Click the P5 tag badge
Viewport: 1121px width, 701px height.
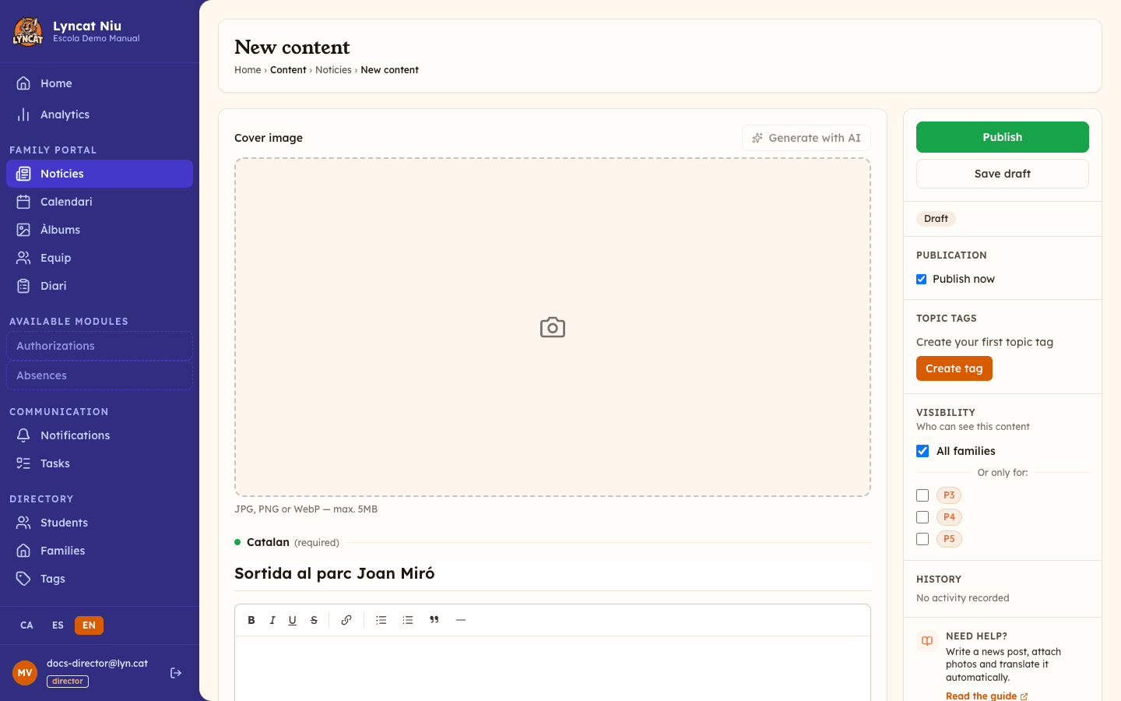tap(949, 539)
